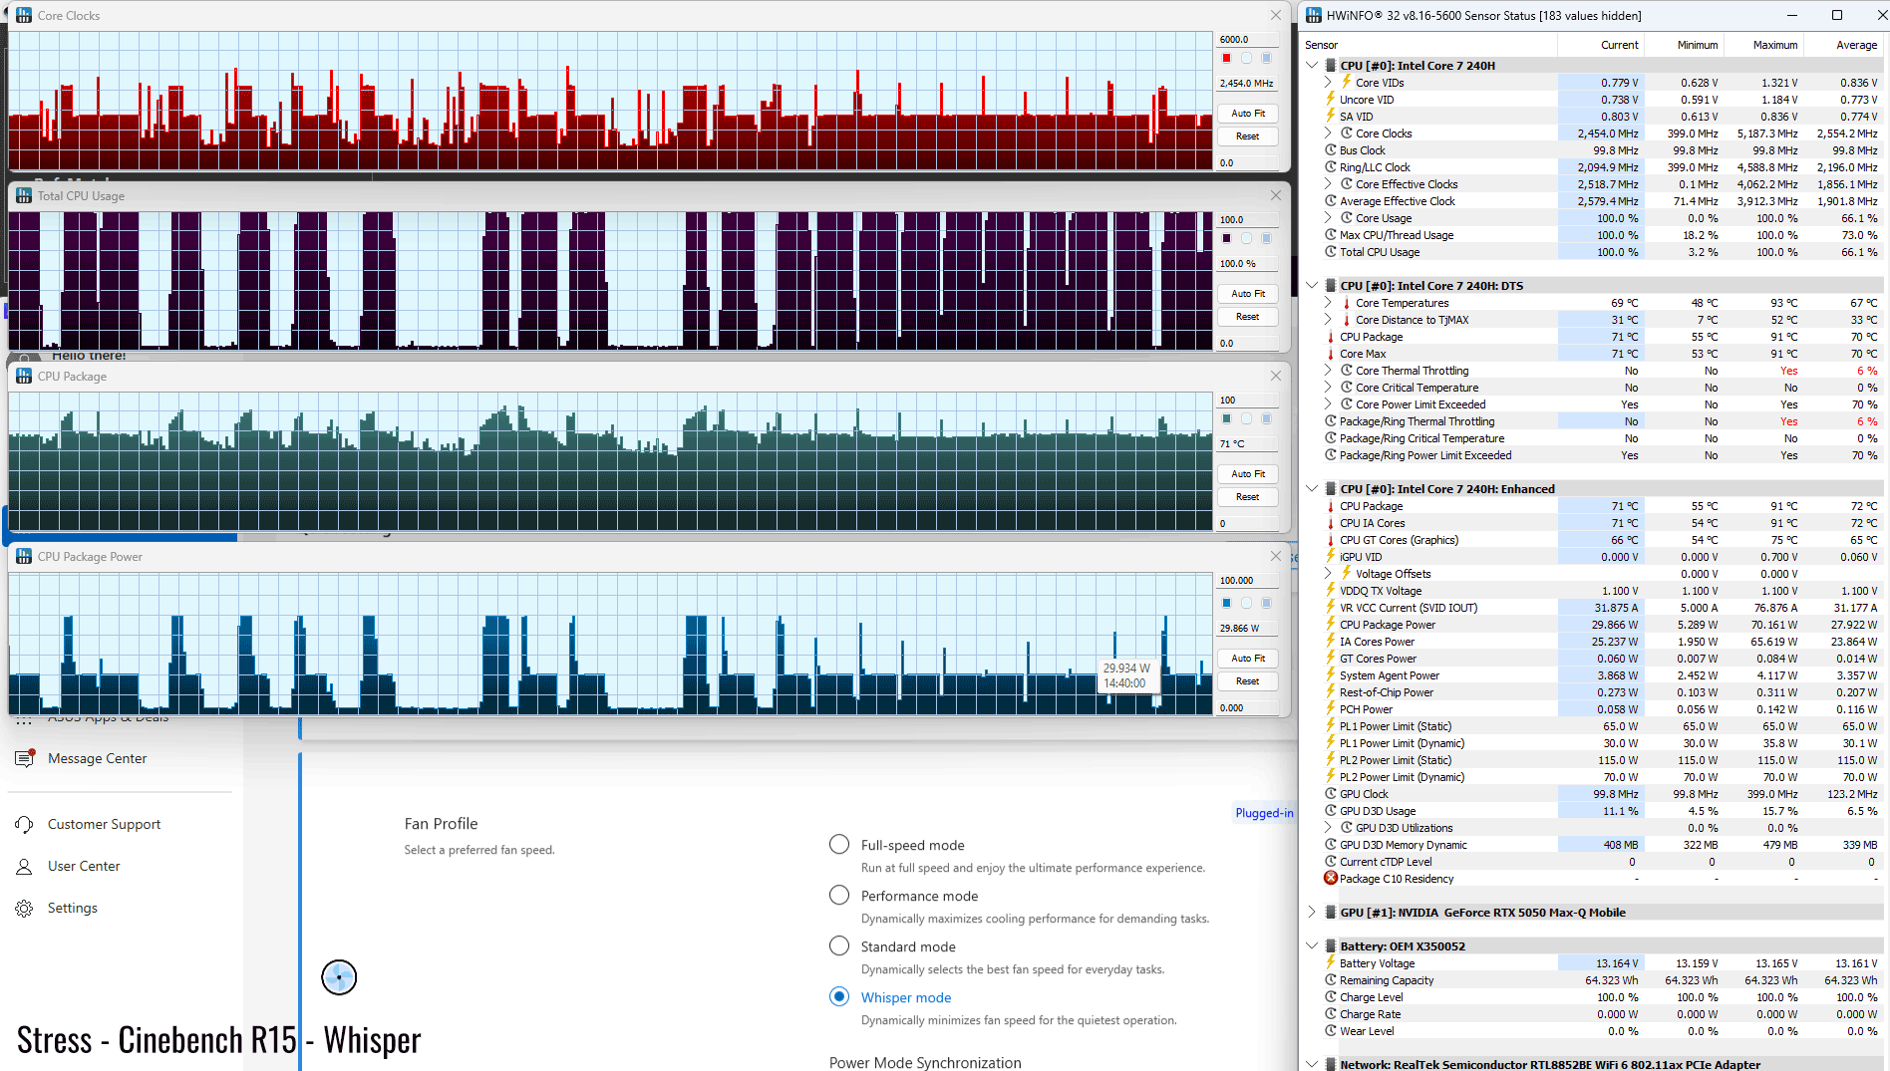The image size is (1890, 1071).
Task: Expand the Core Usage row
Action: pyautogui.click(x=1328, y=218)
